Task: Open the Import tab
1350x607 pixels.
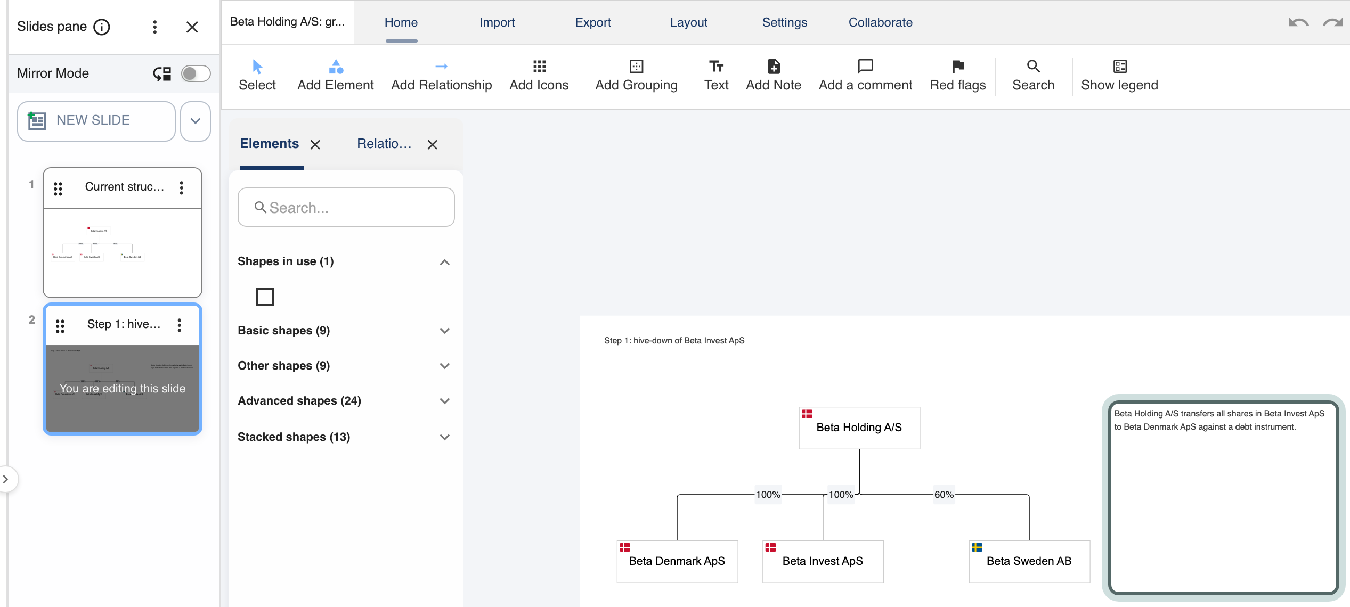Action: pos(497,22)
